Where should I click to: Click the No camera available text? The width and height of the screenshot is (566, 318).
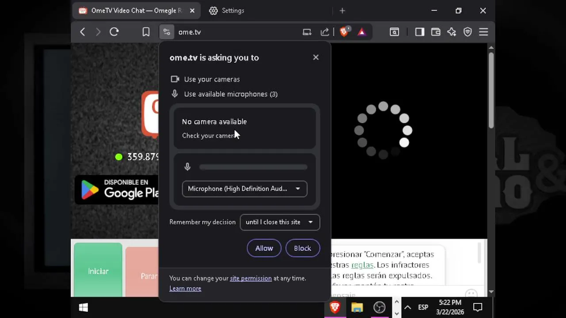pyautogui.click(x=214, y=121)
